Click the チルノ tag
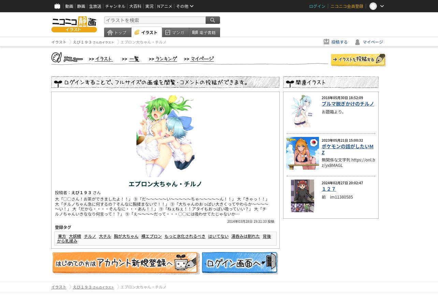Viewport: 438px width, 296px height. pos(90,236)
